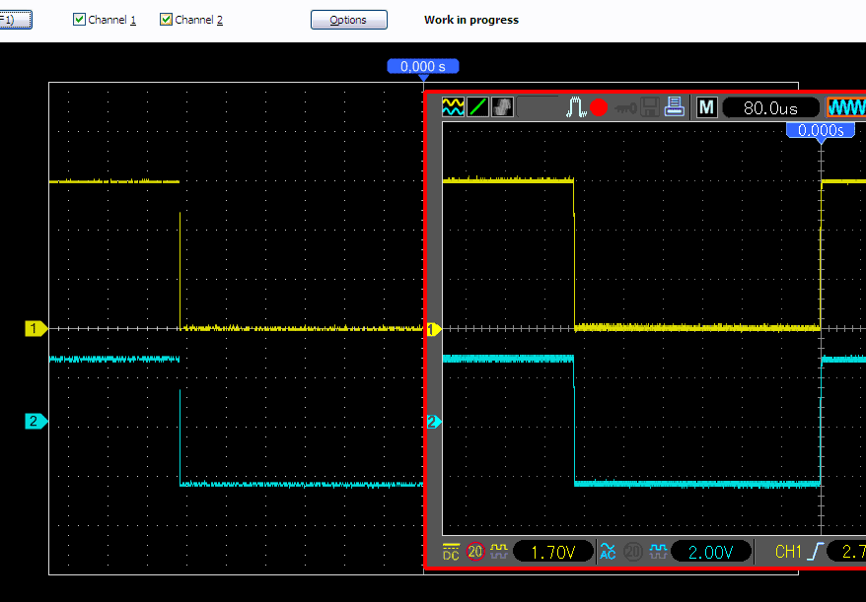Screen dimensions: 866x602
Task: Click the cyan AC coupling icon
Action: [x=608, y=552]
